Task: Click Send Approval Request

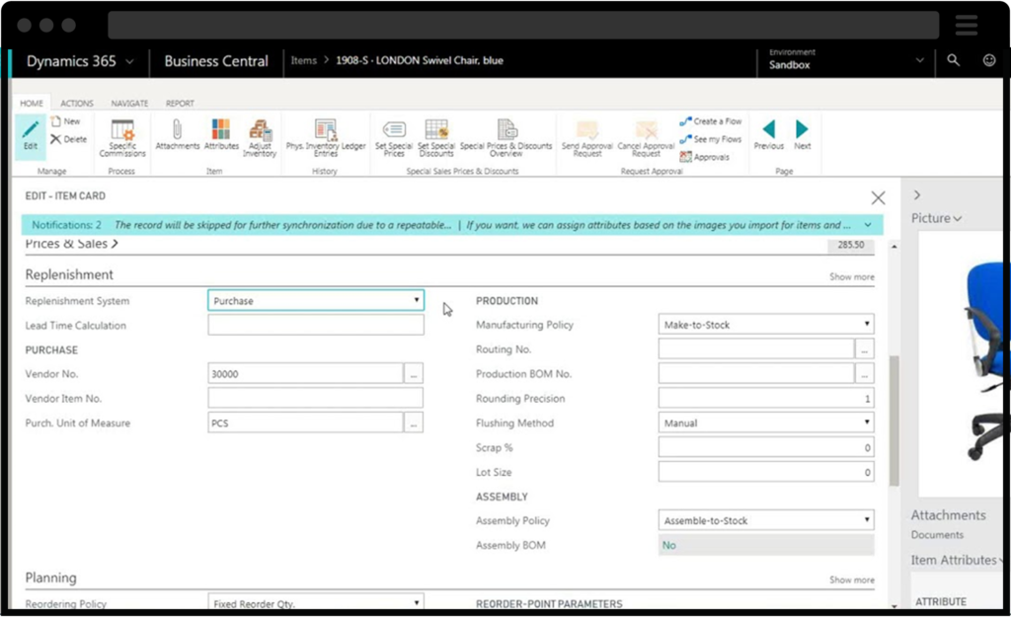Action: [x=587, y=138]
